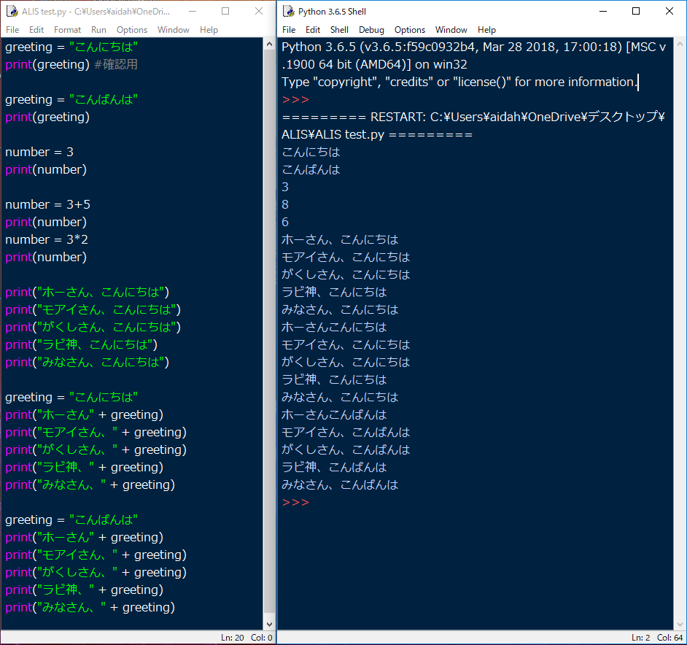Click the editor's vertical scrollbar thumb
This screenshot has width=687, height=645.
pyautogui.click(x=269, y=328)
